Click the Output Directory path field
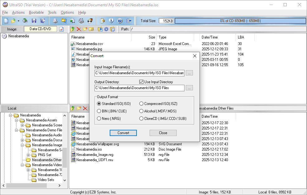Image resolution: width=307 pixels, height=195 pixels. [139, 88]
